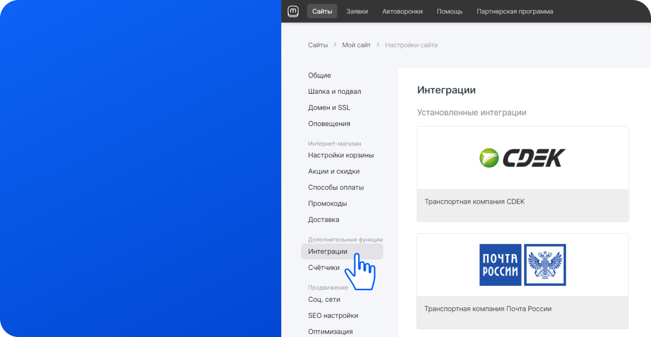Viewport: 651px width, 337px height.
Task: Click the mottor logo icon
Action: click(x=293, y=11)
